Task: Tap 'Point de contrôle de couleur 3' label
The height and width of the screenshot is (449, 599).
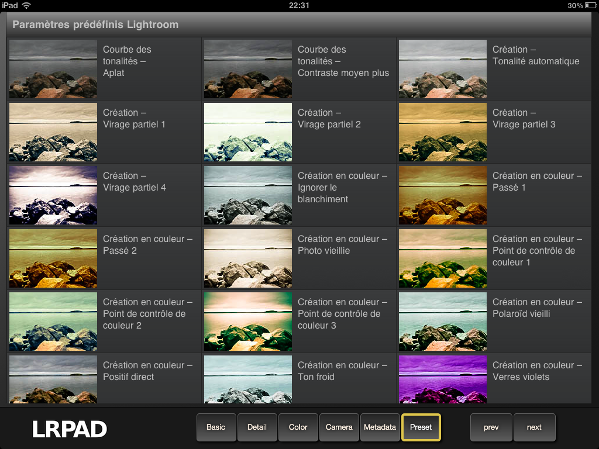Action: [339, 320]
